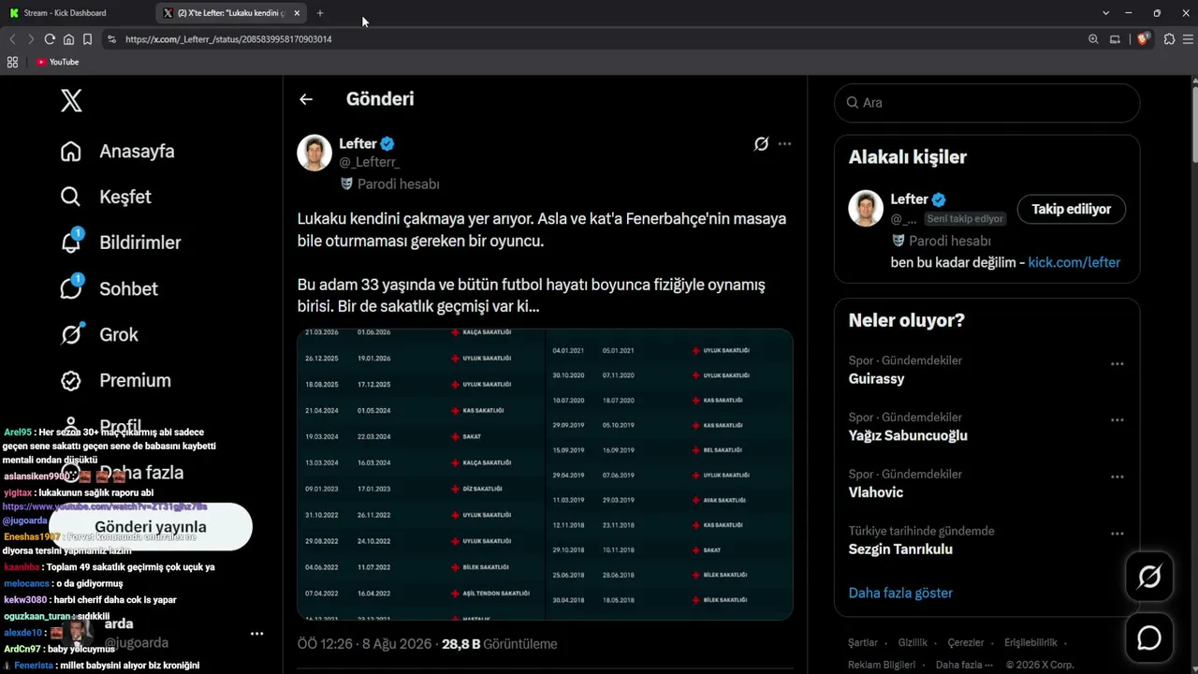Image resolution: width=1198 pixels, height=674 pixels.
Task: Open the injury history image in the post
Action: point(545,474)
